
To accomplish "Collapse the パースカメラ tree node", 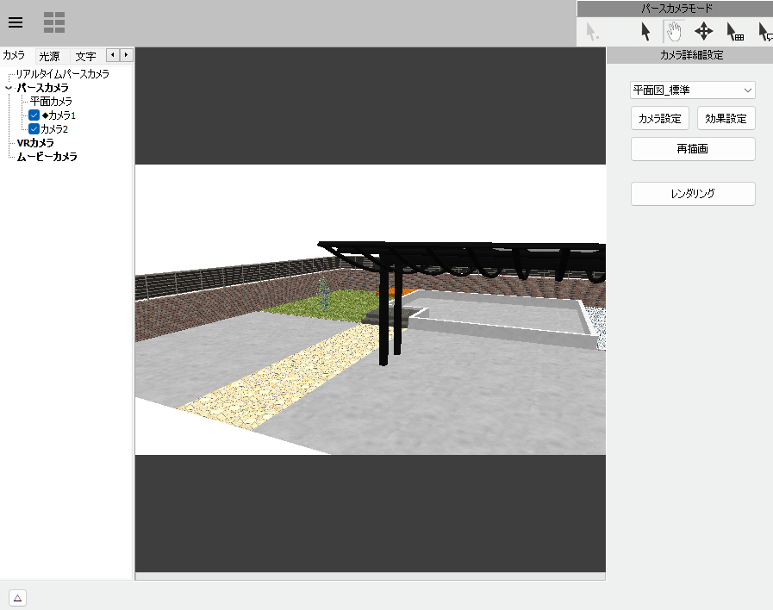I will click(x=9, y=88).
